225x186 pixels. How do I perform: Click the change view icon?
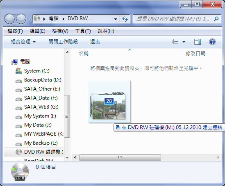pos(175,42)
